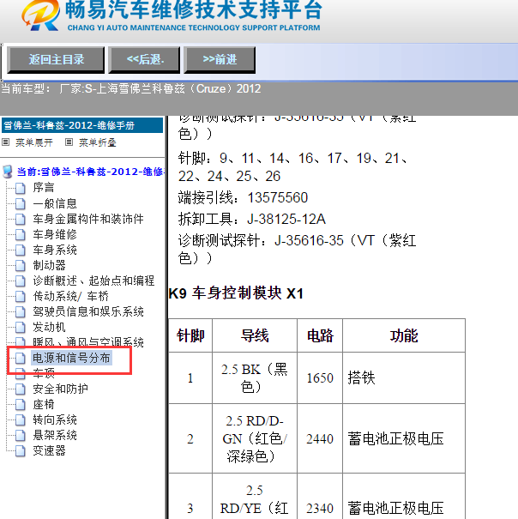Viewport: 518px width, 519px height.
Task: Open the 制动器 tree item
Action: pyautogui.click(x=49, y=265)
